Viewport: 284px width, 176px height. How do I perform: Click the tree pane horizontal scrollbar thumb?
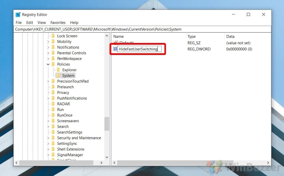[x=56, y=163]
